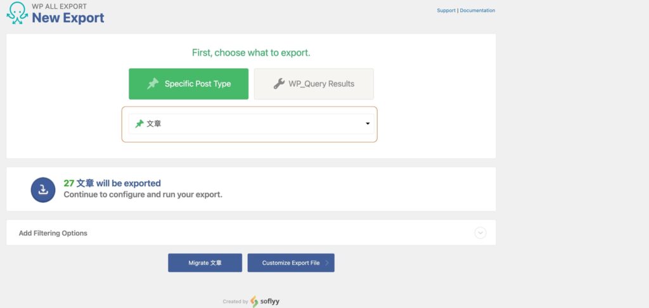Image resolution: width=649 pixels, height=308 pixels.
Task: Click the WP All Export octopus logo
Action: coord(17,13)
